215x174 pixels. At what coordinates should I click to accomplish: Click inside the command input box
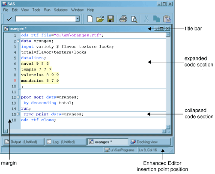tap(45, 19)
